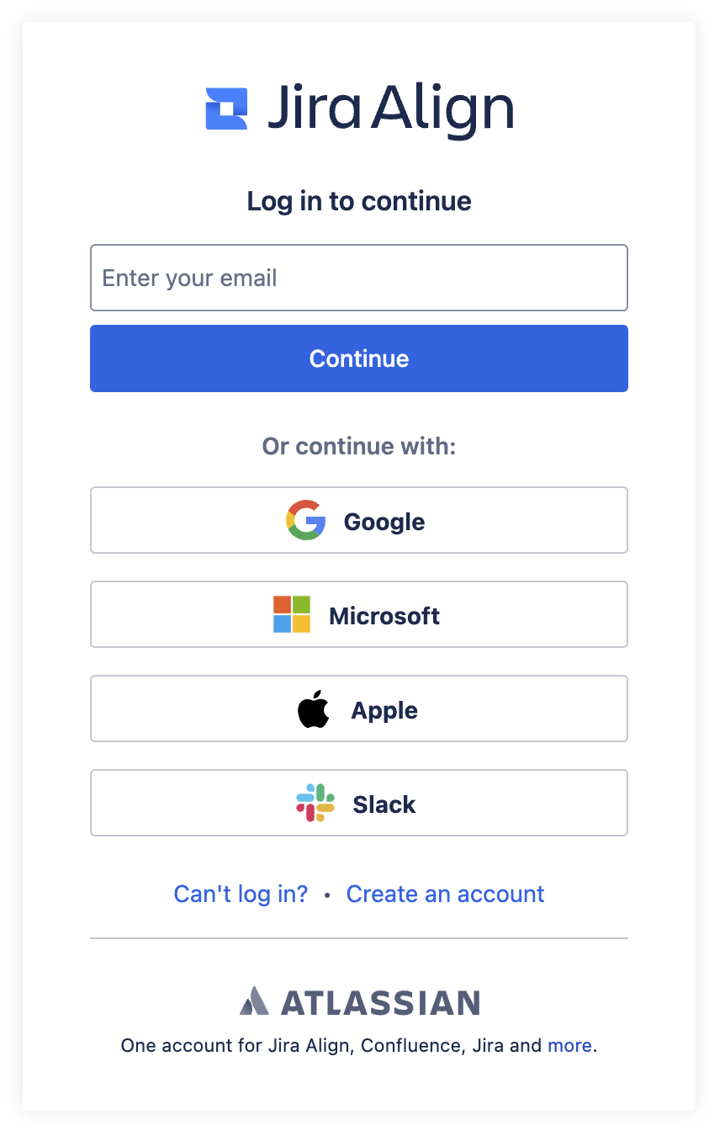Sign in using the Microsoft label
The height and width of the screenshot is (1136, 725).
[x=384, y=616]
